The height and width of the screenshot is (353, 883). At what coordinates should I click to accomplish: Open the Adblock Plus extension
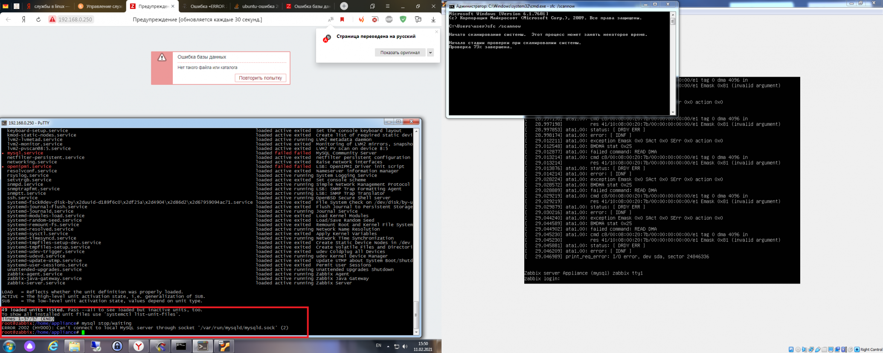click(x=389, y=20)
